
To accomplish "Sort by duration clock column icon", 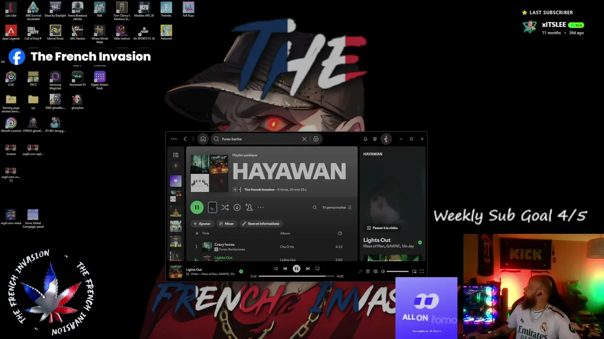I will (x=340, y=234).
